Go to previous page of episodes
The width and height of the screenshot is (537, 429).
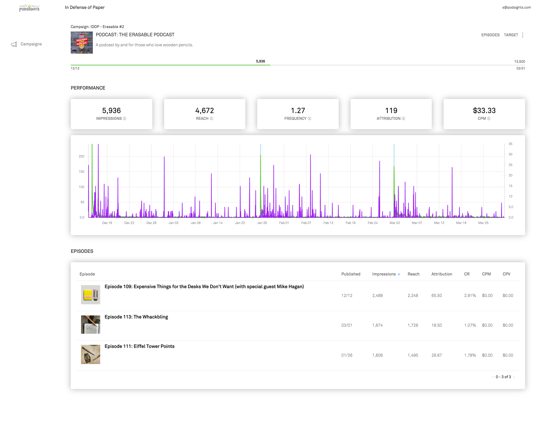[x=494, y=377]
